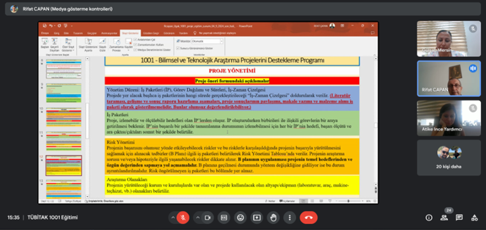486x230 pixels.
Task: Turn on camera from the meeting bar
Action: pyautogui.click(x=206, y=217)
